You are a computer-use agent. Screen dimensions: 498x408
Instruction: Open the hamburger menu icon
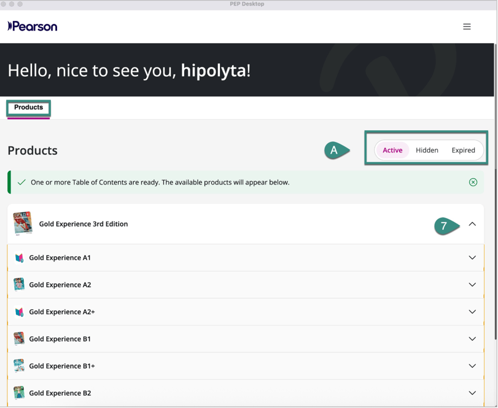tap(467, 26)
